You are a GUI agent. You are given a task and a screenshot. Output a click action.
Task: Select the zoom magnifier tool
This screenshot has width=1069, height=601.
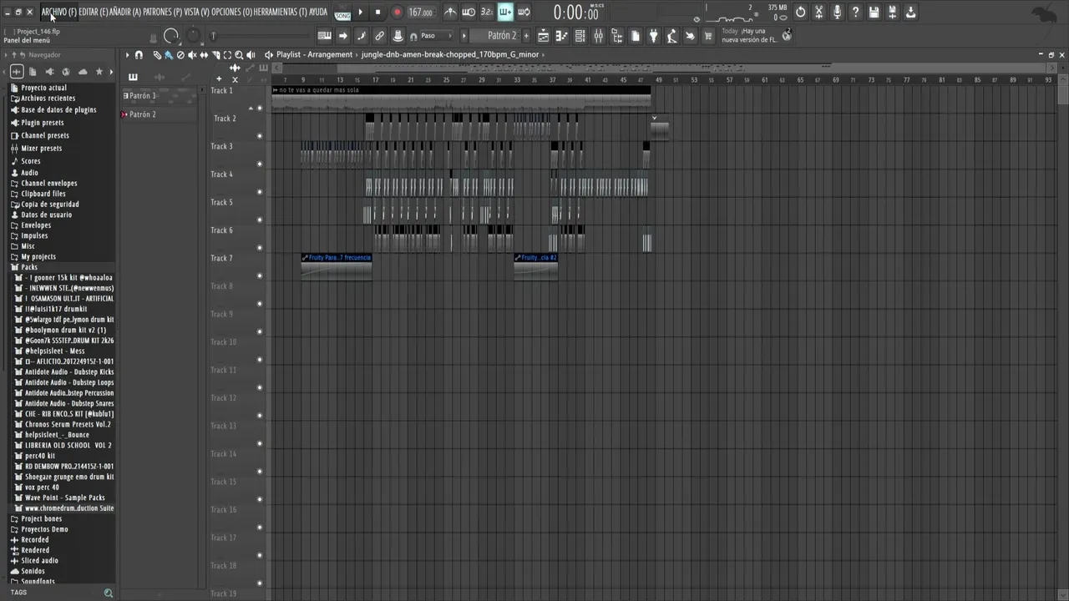point(239,55)
